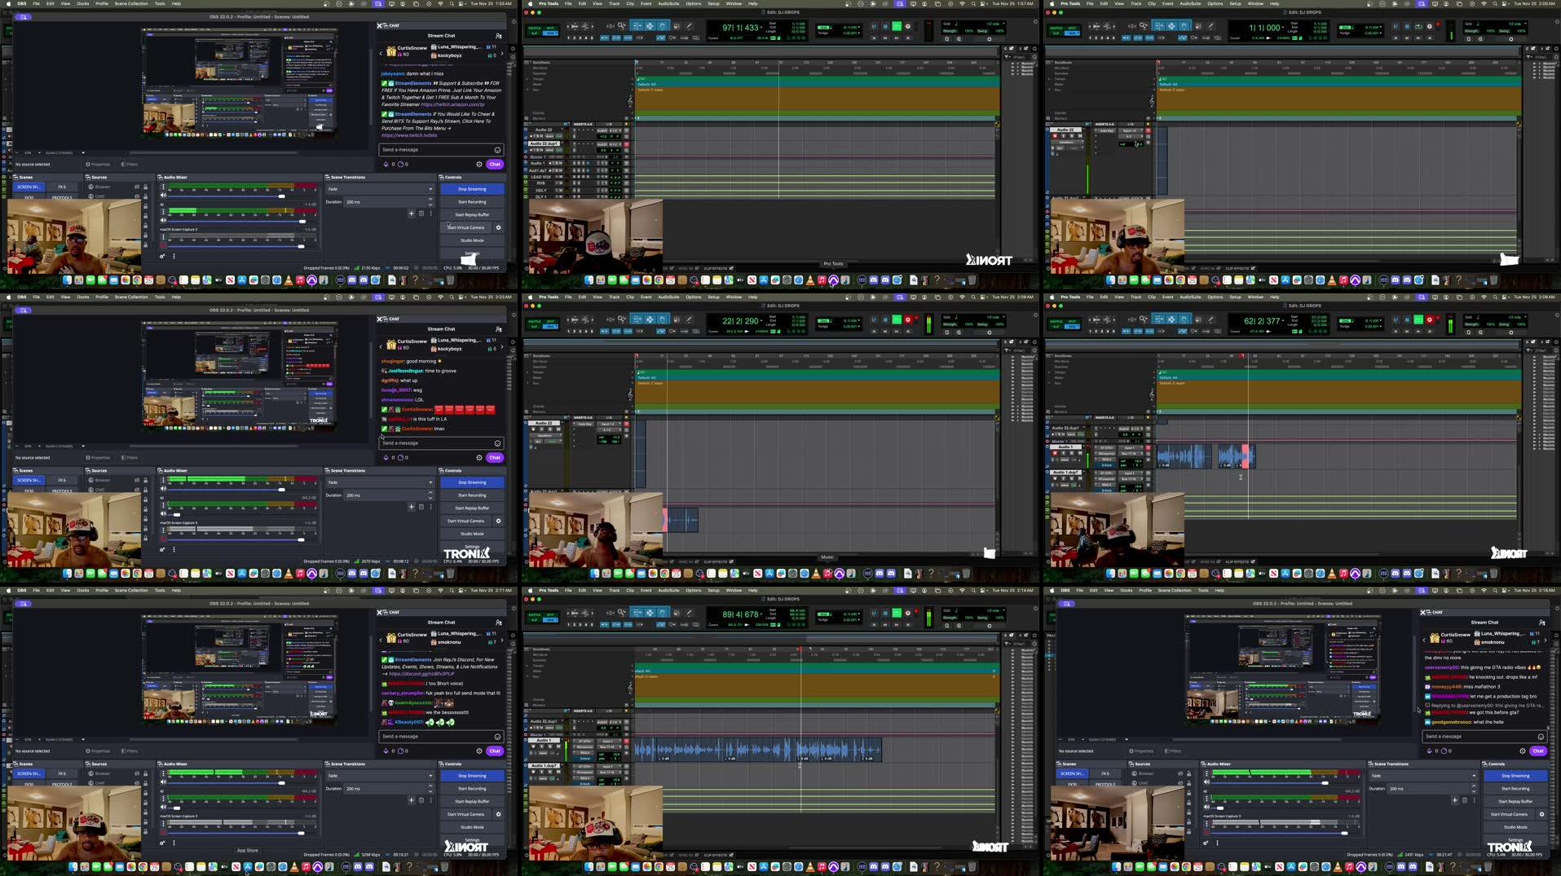
Task: Open the Setup menu in the 2:06 AM Pro Tools frame
Action: pos(713,297)
